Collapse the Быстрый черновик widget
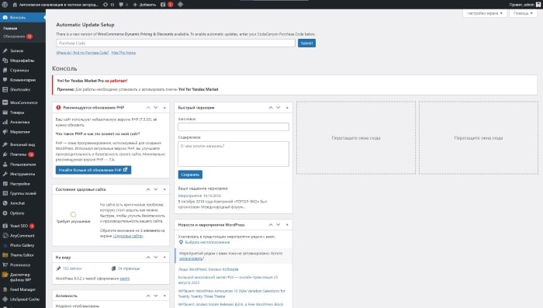This screenshot has height=308, width=543. (287, 108)
